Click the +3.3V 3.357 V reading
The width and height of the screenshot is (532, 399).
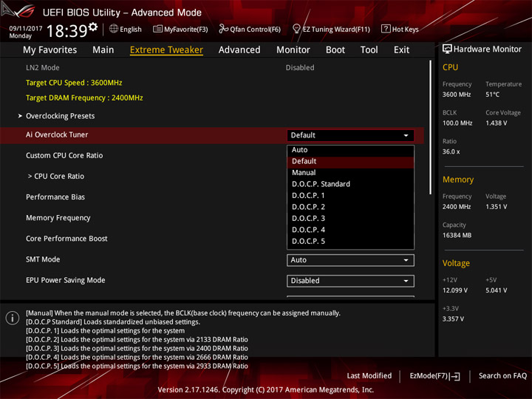(x=453, y=319)
